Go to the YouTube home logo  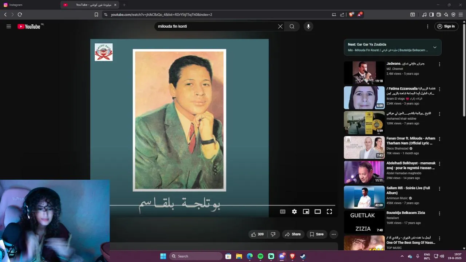pyautogui.click(x=29, y=27)
